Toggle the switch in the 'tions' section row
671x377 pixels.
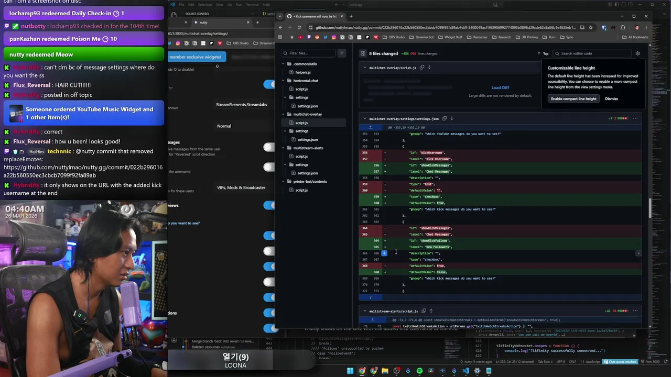(270, 313)
